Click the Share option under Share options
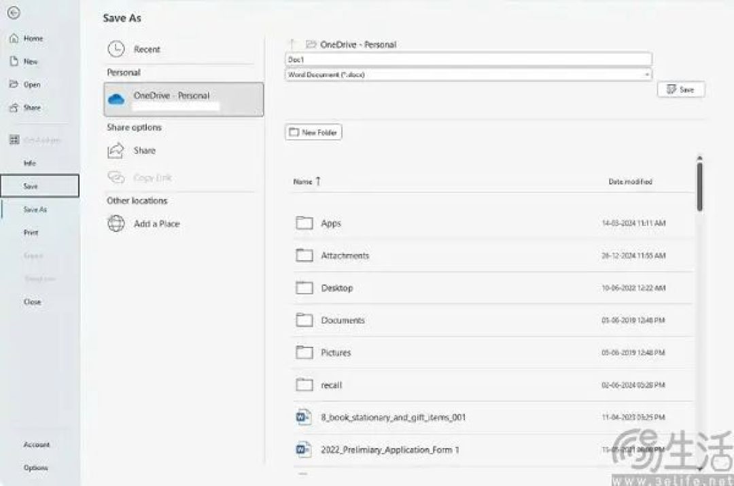Image resolution: width=734 pixels, height=486 pixels. pyautogui.click(x=144, y=151)
